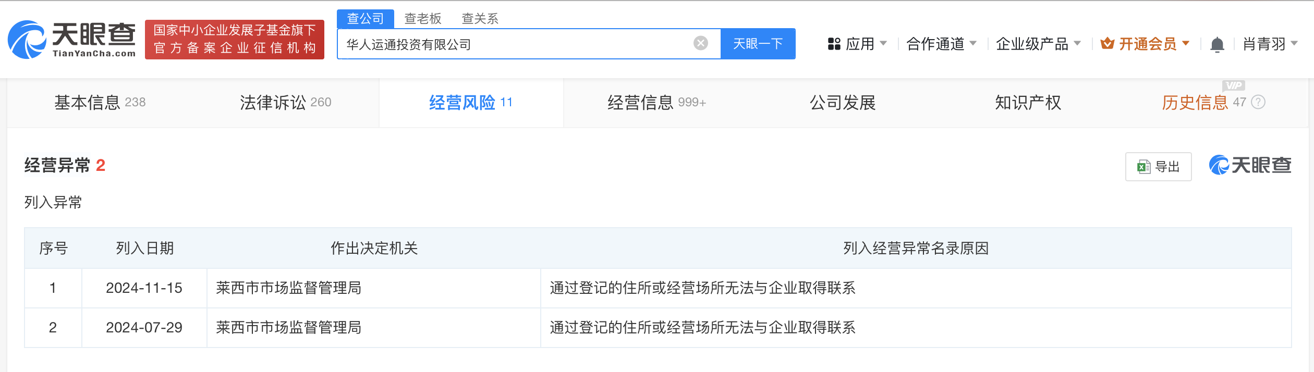
Task: Click date cell 2024-07-29
Action: point(144,327)
